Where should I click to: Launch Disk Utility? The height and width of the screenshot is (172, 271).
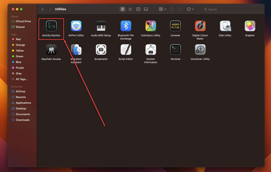click(x=225, y=26)
